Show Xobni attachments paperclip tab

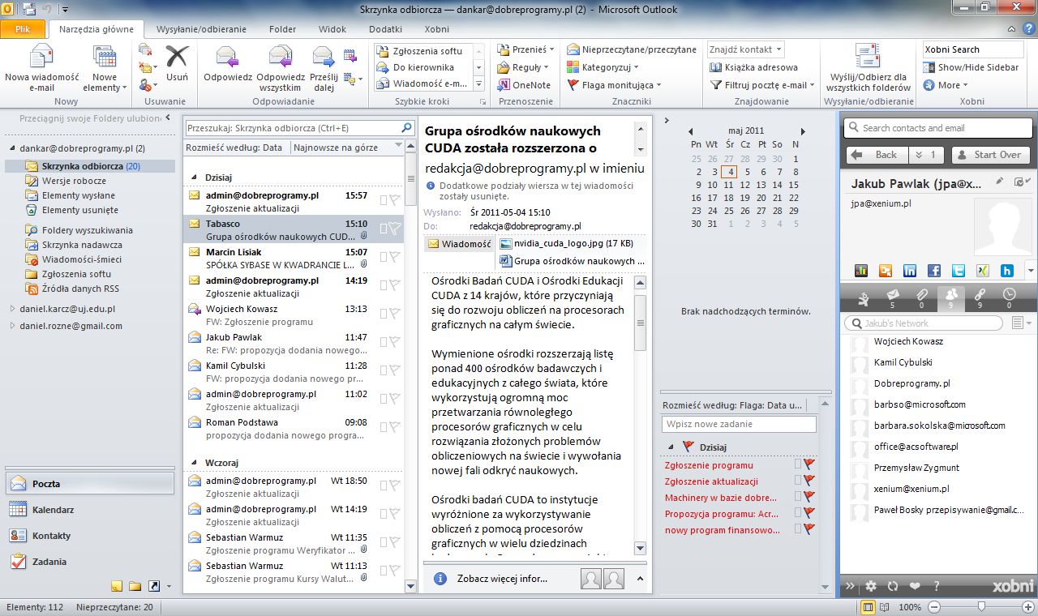pyautogui.click(x=921, y=298)
